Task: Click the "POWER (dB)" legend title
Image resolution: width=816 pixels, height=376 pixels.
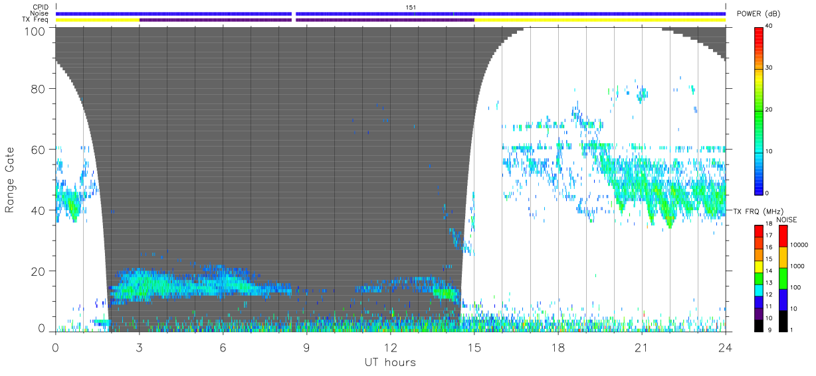Action: [758, 14]
